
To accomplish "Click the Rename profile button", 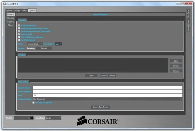I will [x=176, y=66].
